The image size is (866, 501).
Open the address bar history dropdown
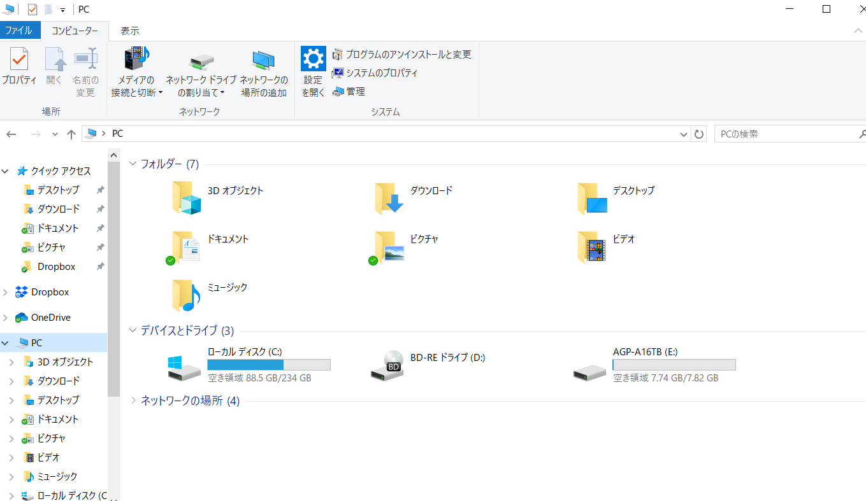tap(682, 134)
